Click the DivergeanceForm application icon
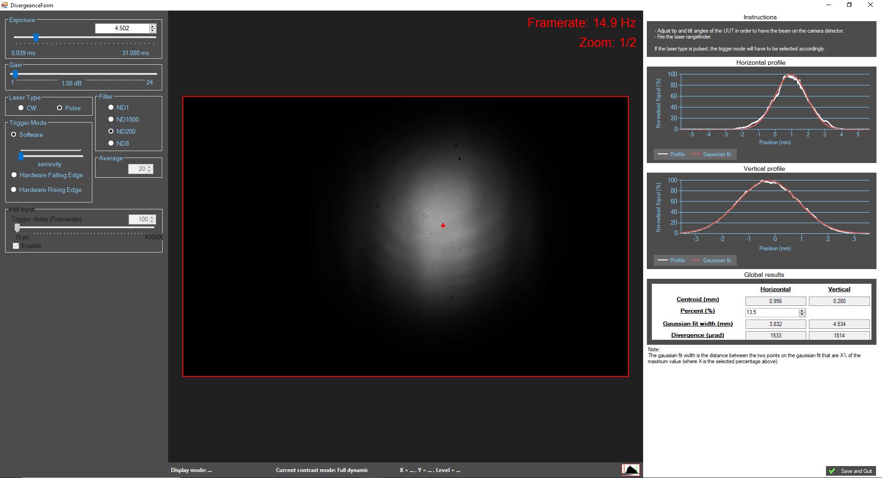 tap(5, 5)
